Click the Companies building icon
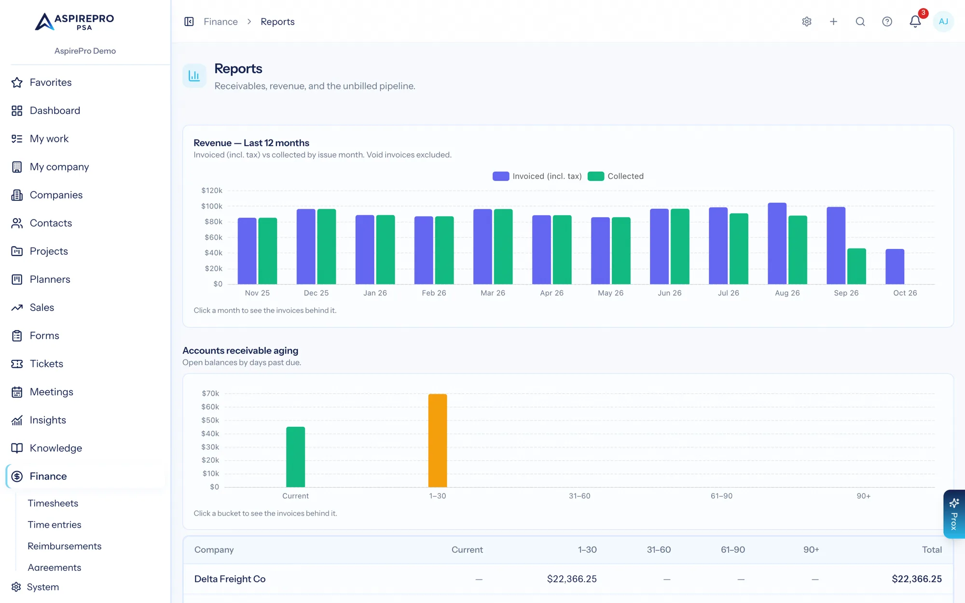Viewport: 965px width, 603px height. point(17,195)
